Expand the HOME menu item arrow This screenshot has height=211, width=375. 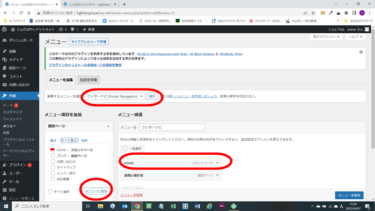[217, 163]
